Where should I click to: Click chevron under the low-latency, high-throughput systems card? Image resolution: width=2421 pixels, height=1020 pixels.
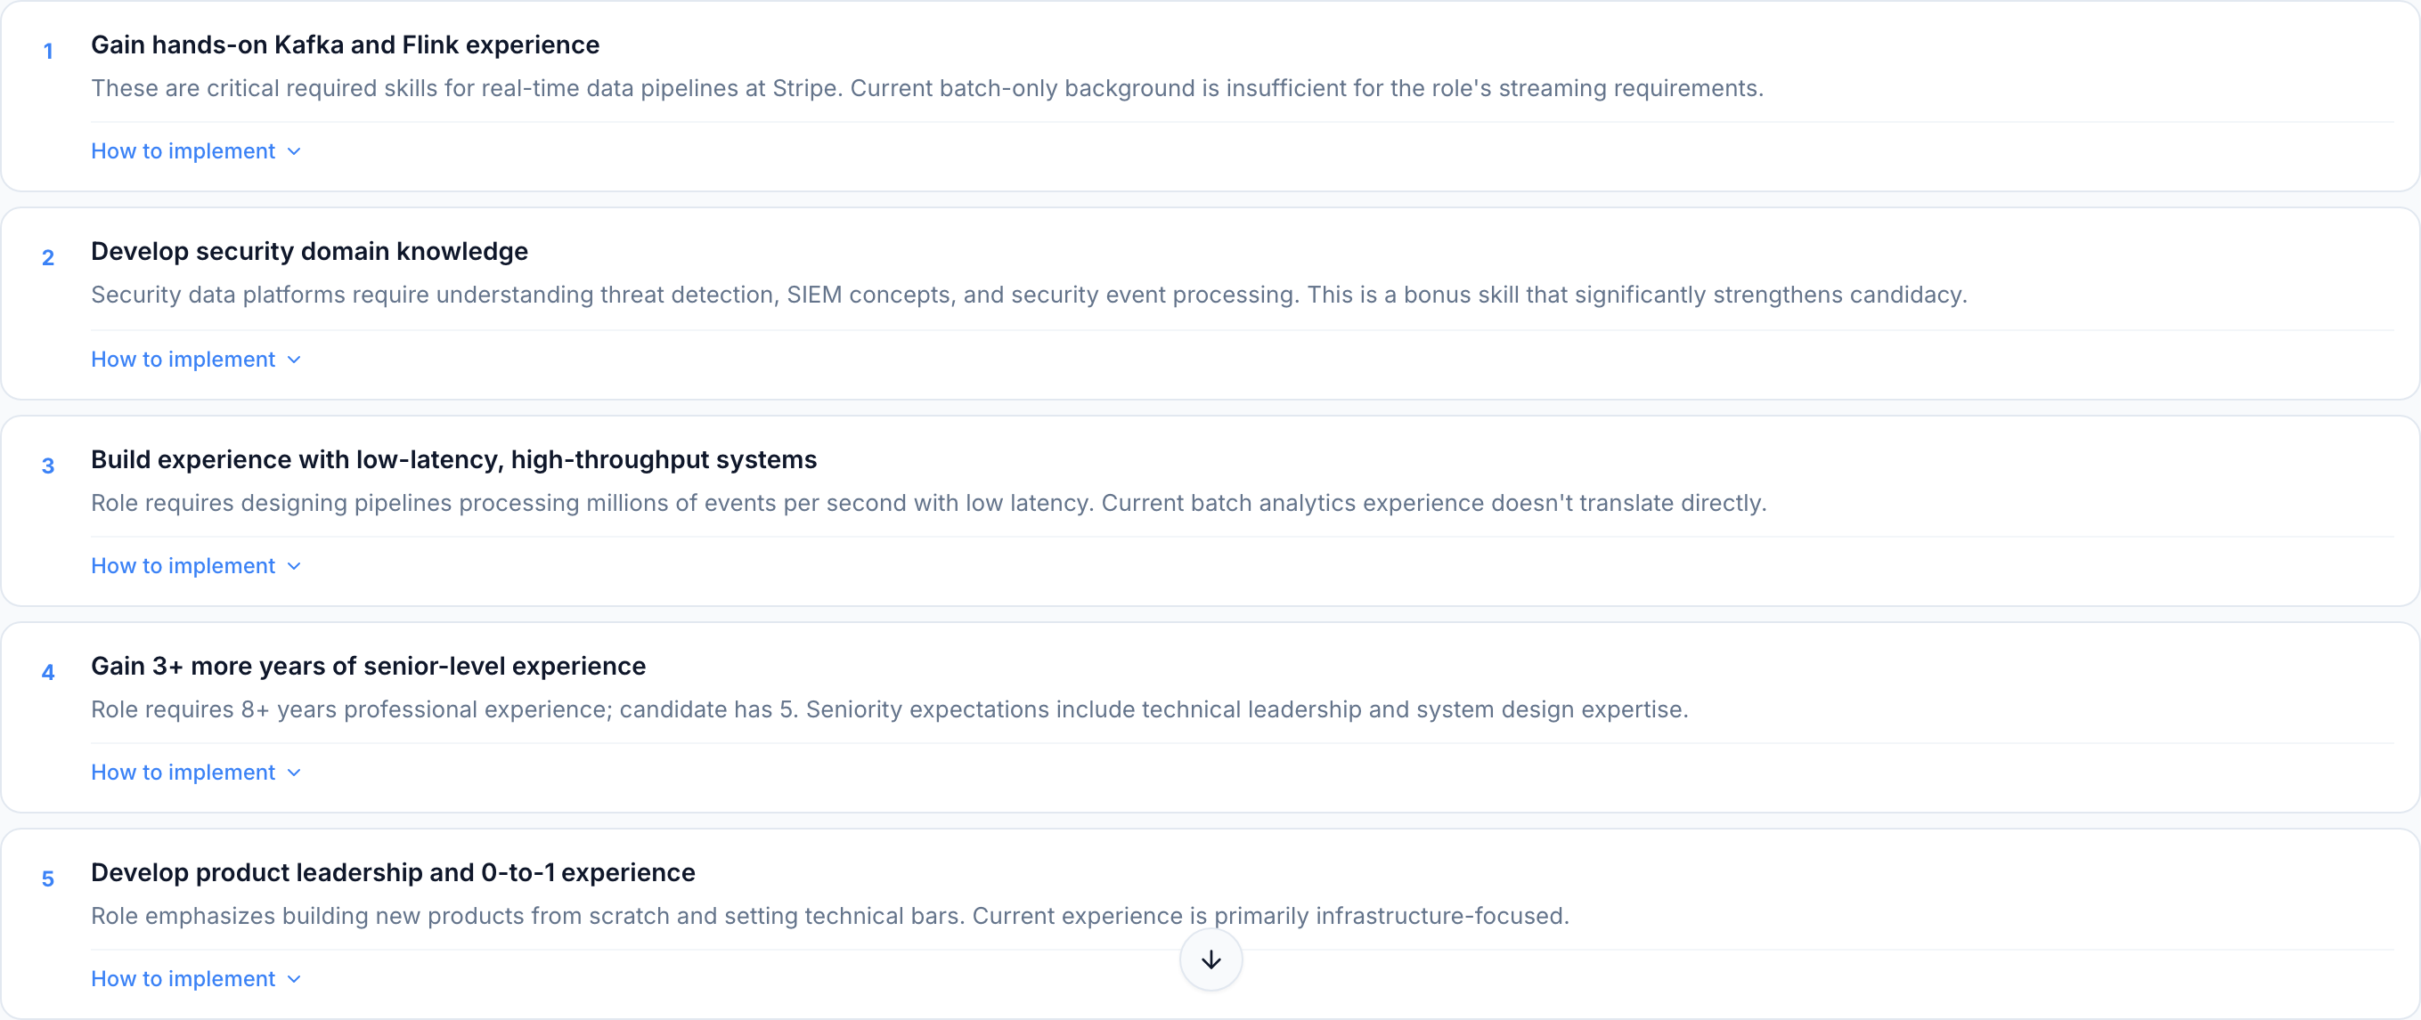tap(294, 566)
